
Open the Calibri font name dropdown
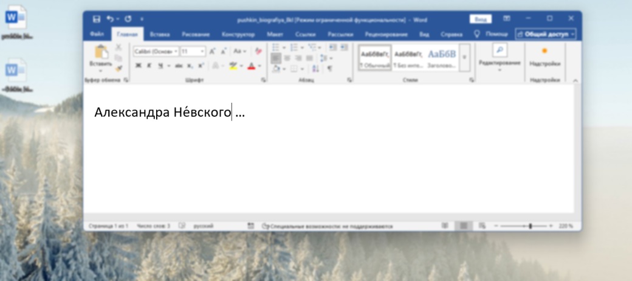click(x=156, y=52)
